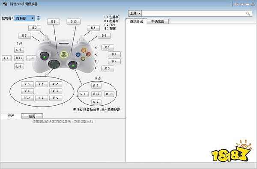Click the R right arrow button
257x169 pixels.
(109, 94)
